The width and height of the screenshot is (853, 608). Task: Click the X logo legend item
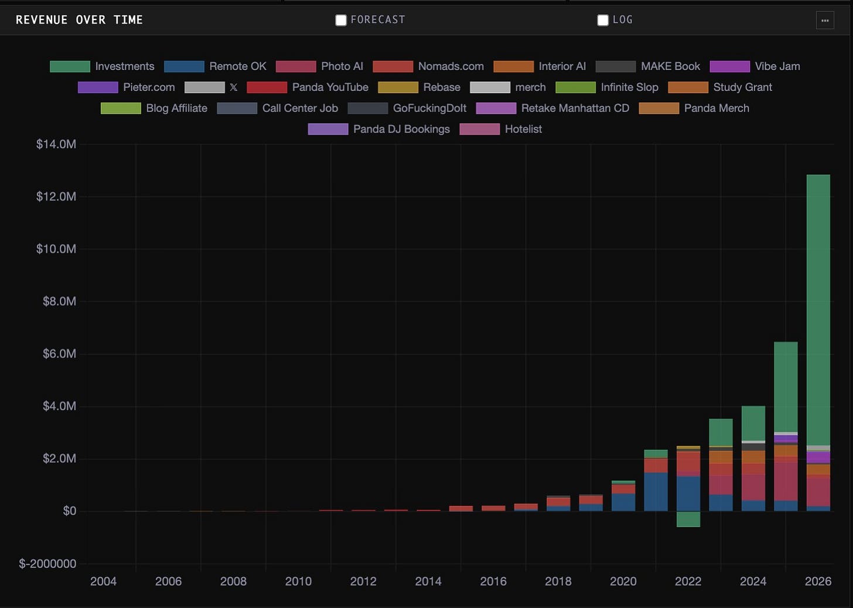[x=233, y=87]
